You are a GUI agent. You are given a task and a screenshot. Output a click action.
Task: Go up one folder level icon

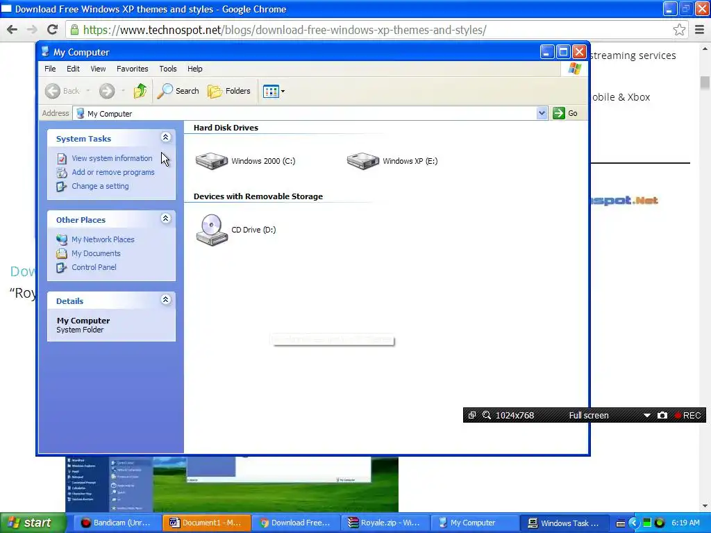140,91
